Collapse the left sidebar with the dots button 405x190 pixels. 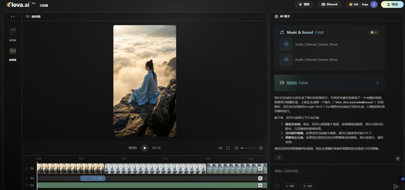point(13,16)
